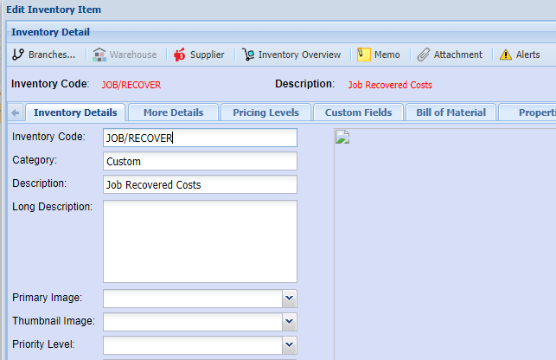Open the Inventory Overview cart icon

[x=248, y=55]
